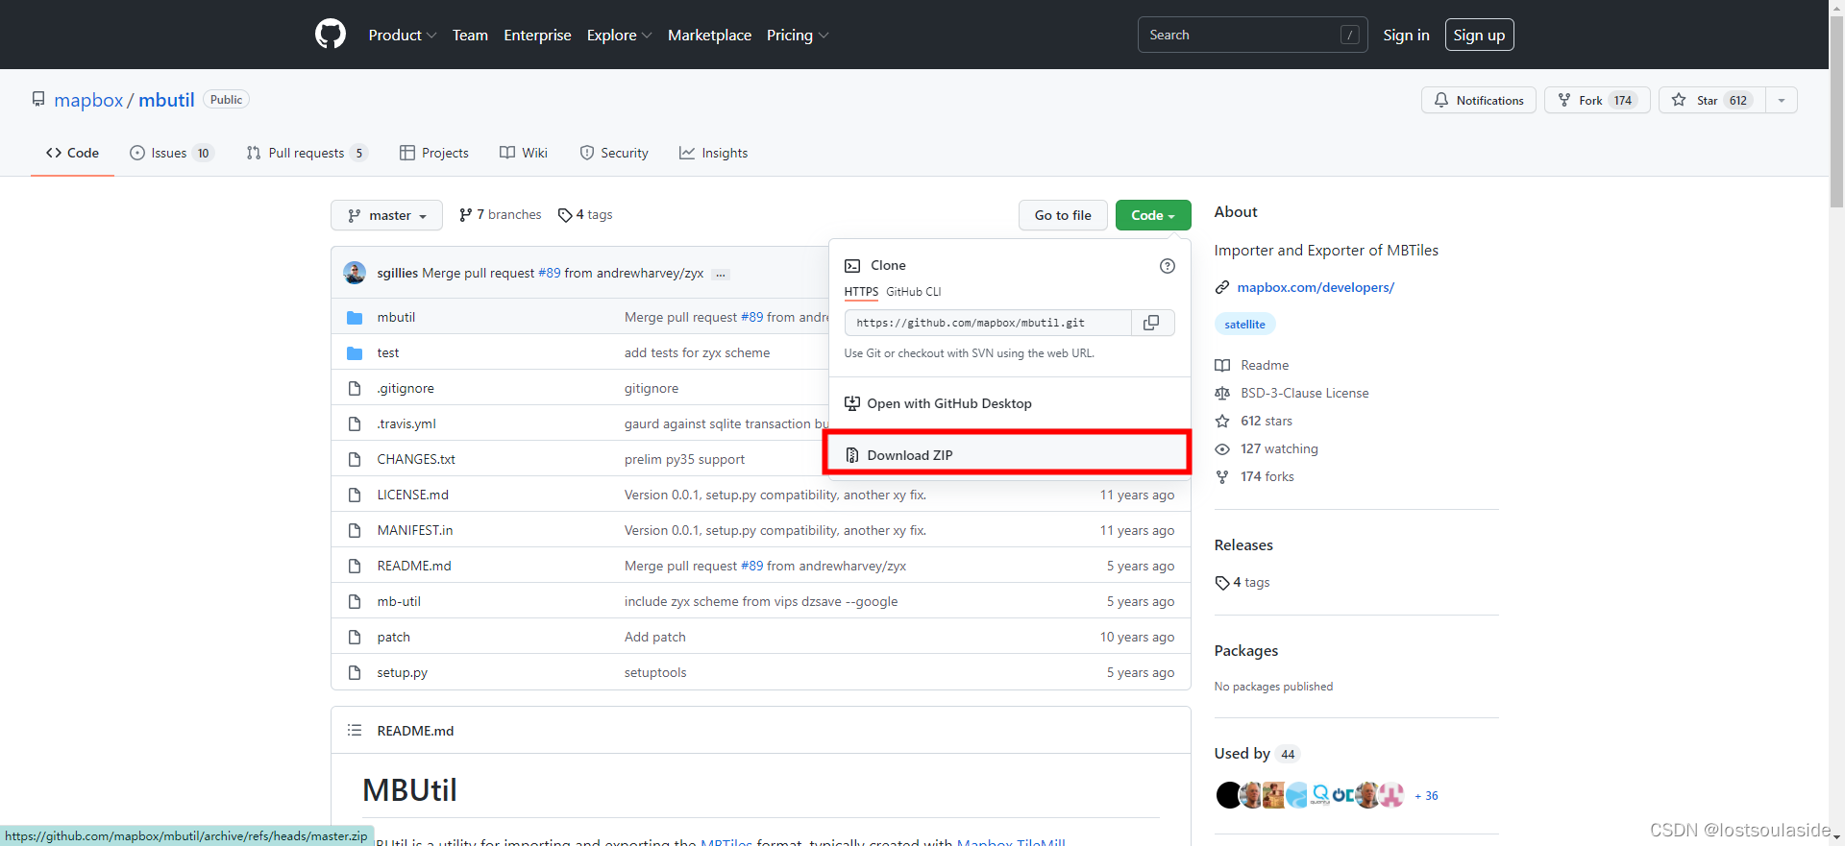Open the patch file
This screenshot has height=846, width=1845.
pos(393,637)
